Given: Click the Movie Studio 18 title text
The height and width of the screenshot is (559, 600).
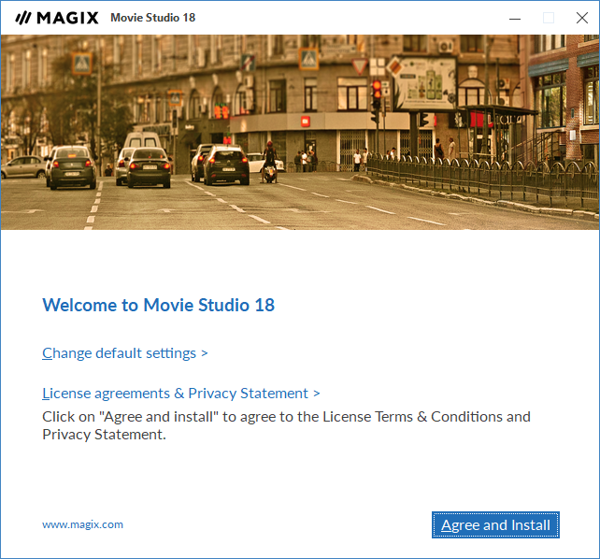Looking at the screenshot, I should pos(152,18).
